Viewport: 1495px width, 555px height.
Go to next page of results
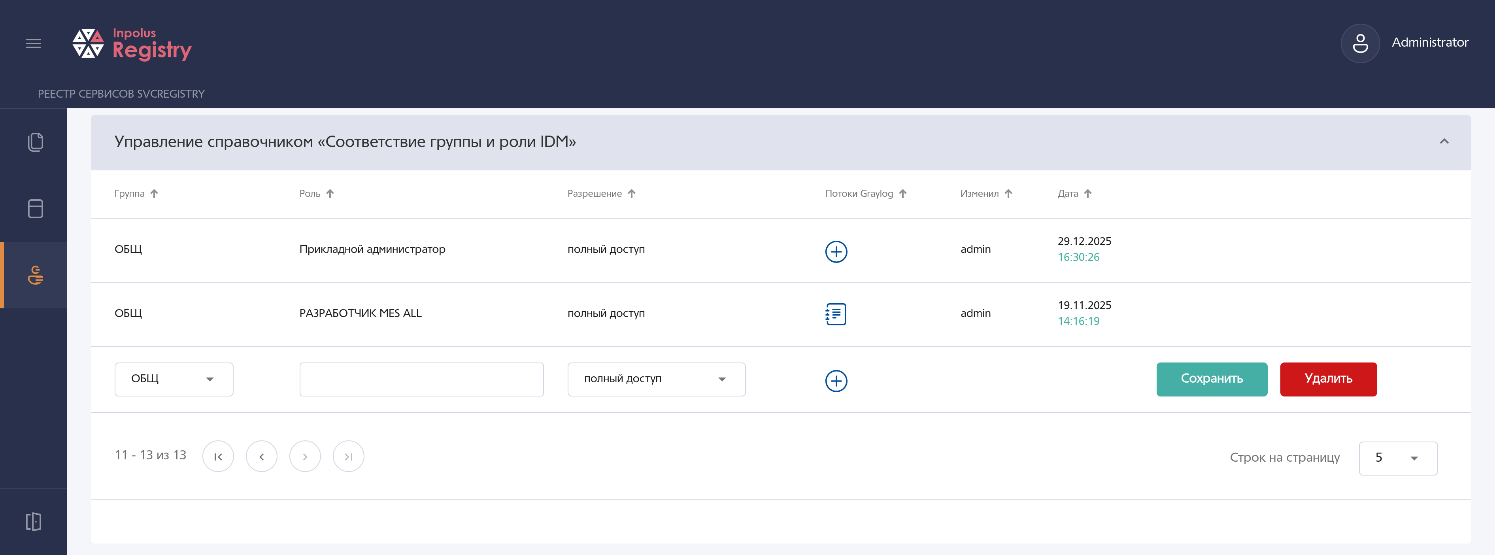[x=305, y=456]
